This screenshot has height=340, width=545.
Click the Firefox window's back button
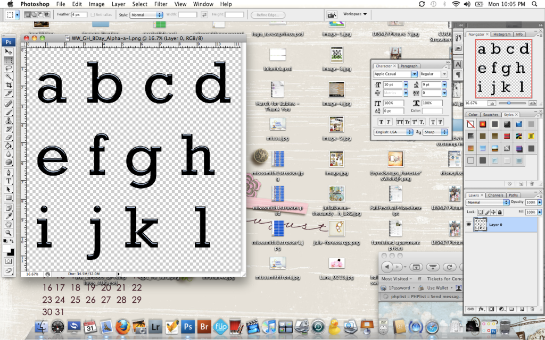(x=387, y=267)
